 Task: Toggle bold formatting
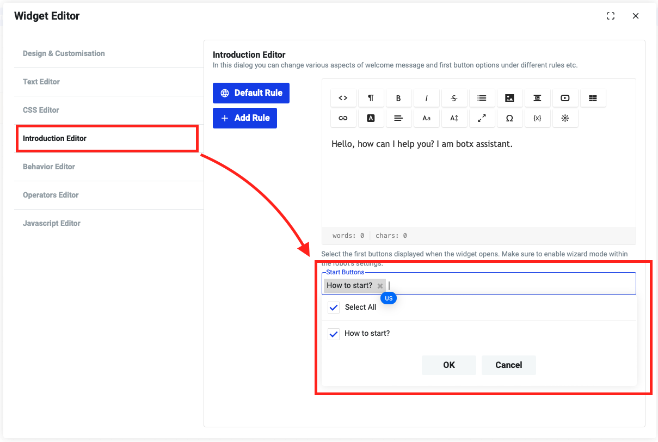[x=399, y=98]
